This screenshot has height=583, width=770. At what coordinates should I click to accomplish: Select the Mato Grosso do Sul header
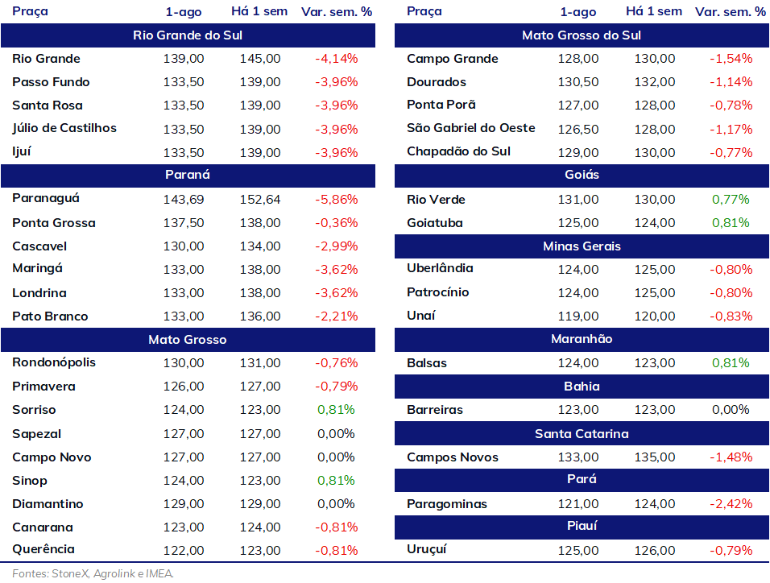click(582, 35)
